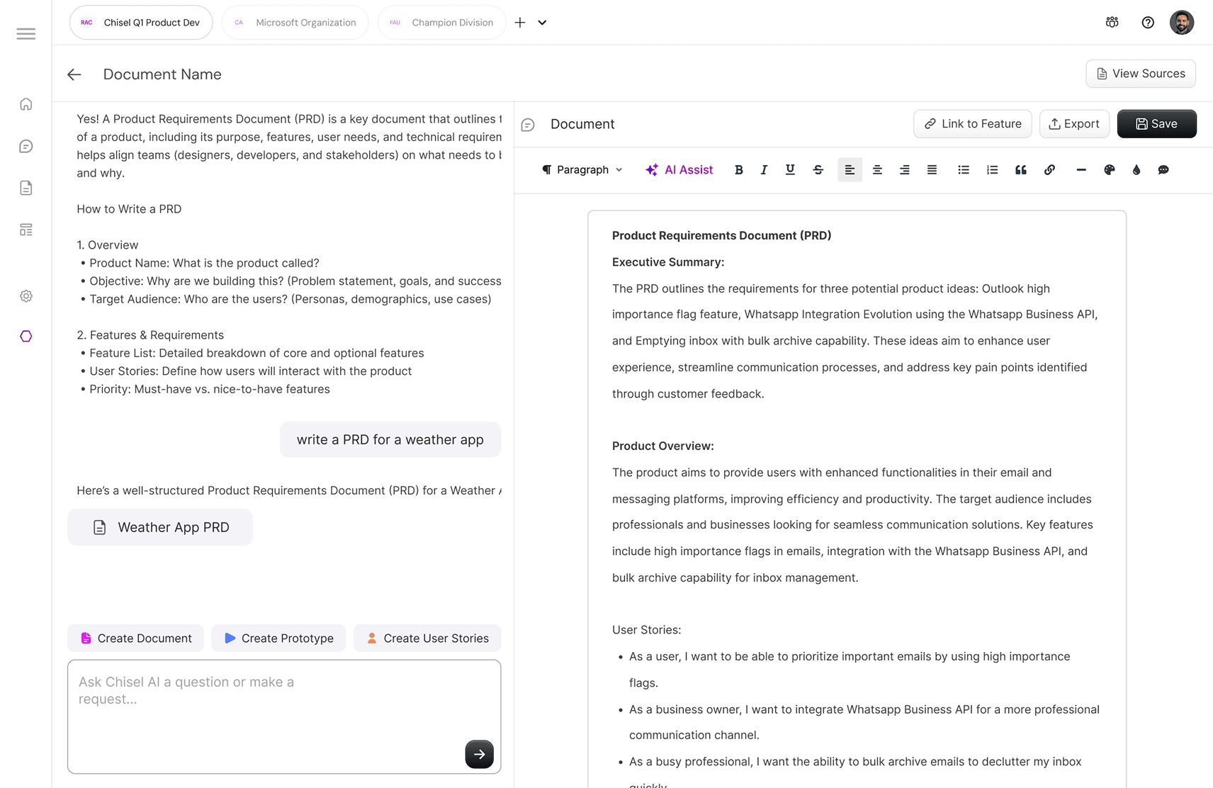Image resolution: width=1213 pixels, height=788 pixels.
Task: Open the hamburger menu
Action: (x=26, y=33)
